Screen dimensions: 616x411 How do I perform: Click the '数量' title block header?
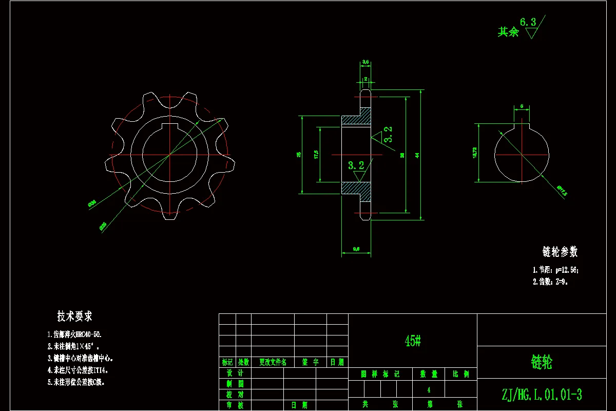coord(429,374)
